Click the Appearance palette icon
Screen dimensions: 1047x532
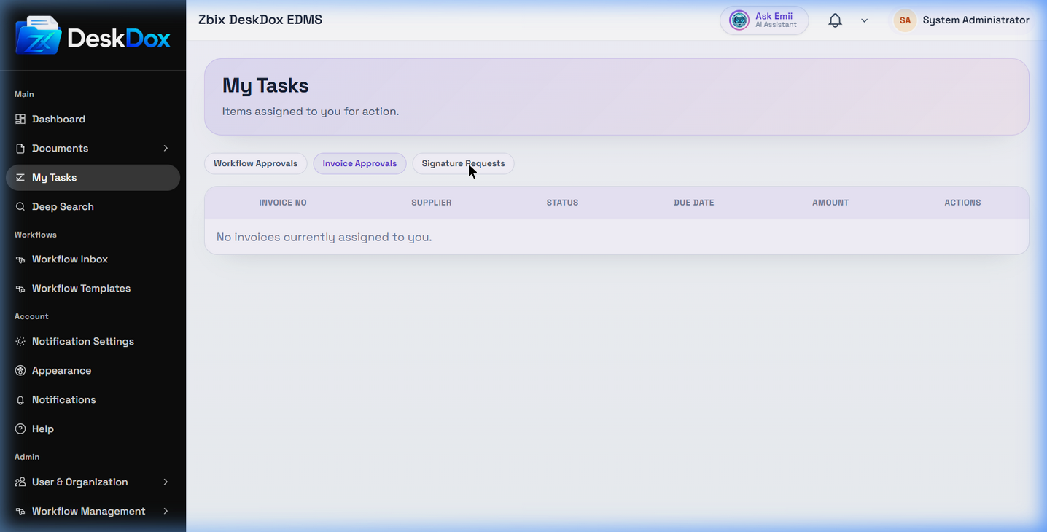20,370
